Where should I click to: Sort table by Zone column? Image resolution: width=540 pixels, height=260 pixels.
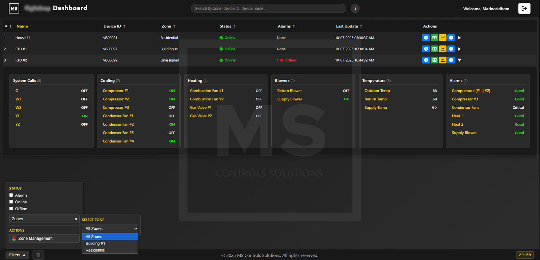click(x=168, y=26)
